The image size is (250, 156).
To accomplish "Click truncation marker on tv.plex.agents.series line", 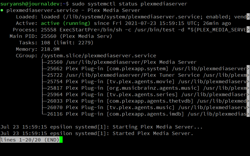I will coord(248,95).
